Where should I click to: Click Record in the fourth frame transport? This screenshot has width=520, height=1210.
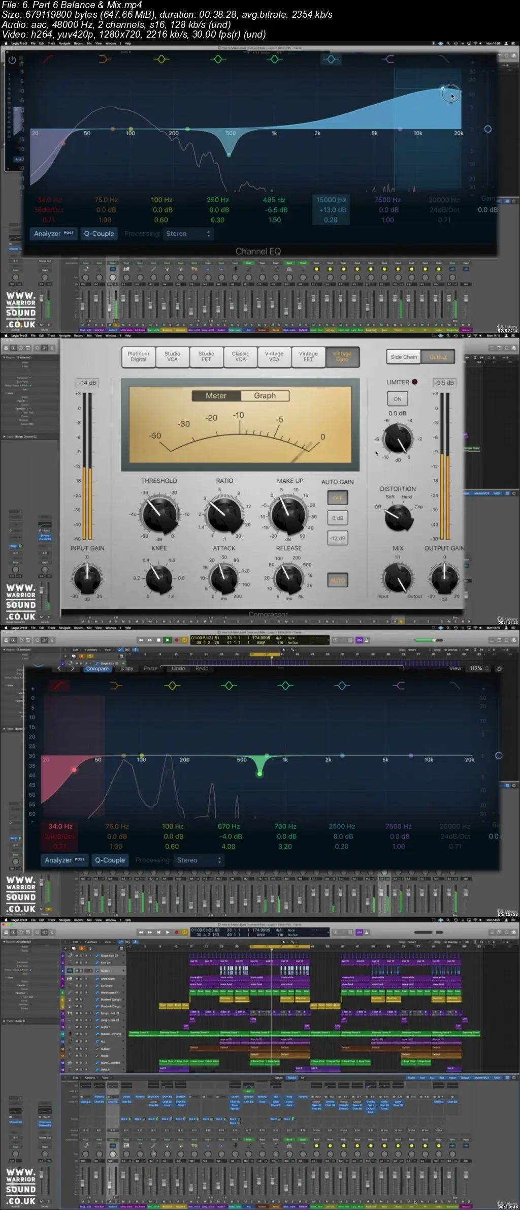click(176, 932)
